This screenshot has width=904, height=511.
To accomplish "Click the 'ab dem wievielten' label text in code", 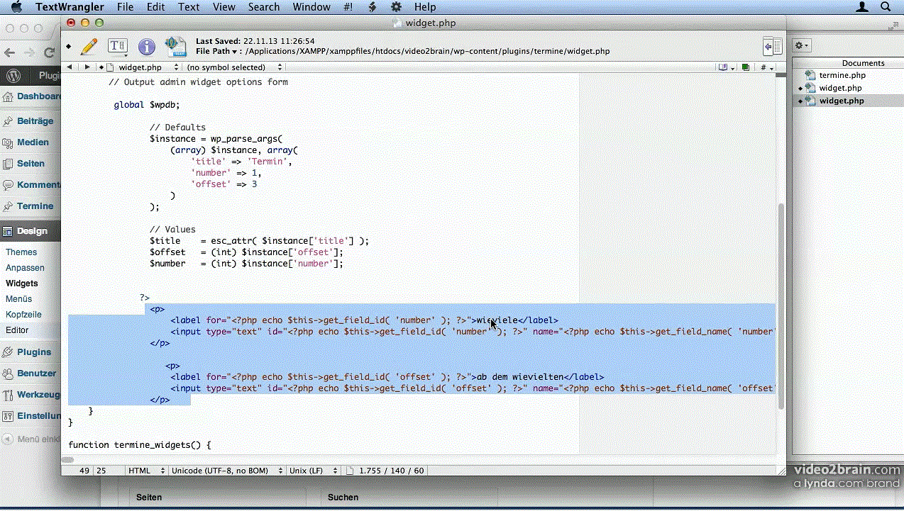I will point(519,377).
